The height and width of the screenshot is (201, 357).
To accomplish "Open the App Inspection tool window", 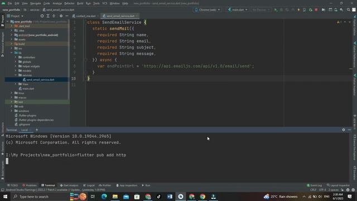I will 127,185.
